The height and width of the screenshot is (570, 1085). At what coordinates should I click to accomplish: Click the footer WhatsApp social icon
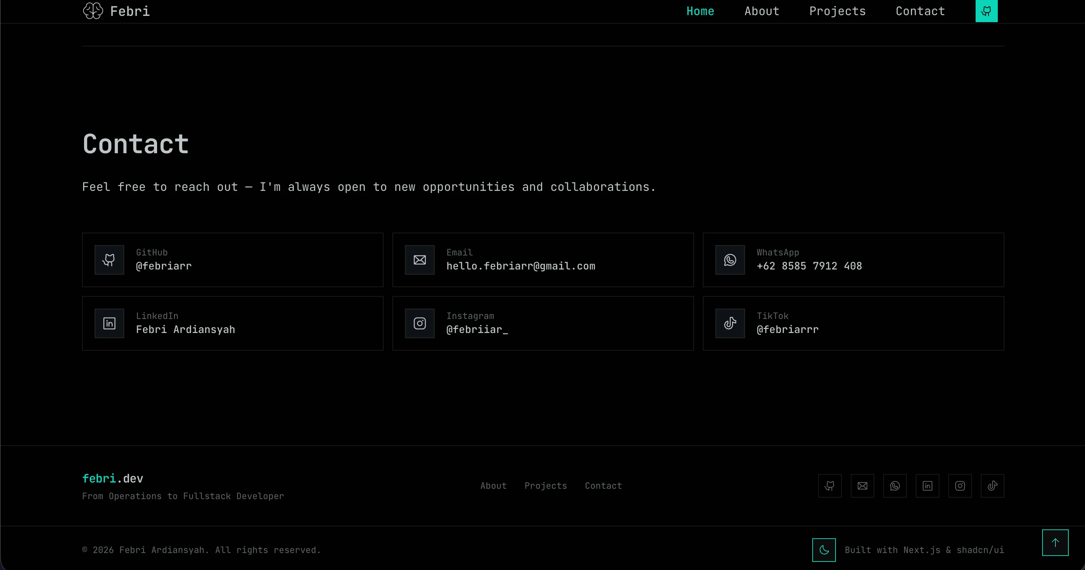tap(895, 486)
